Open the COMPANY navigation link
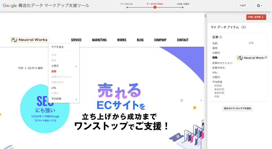Viewport: 272px width, 149px height. coord(160,40)
